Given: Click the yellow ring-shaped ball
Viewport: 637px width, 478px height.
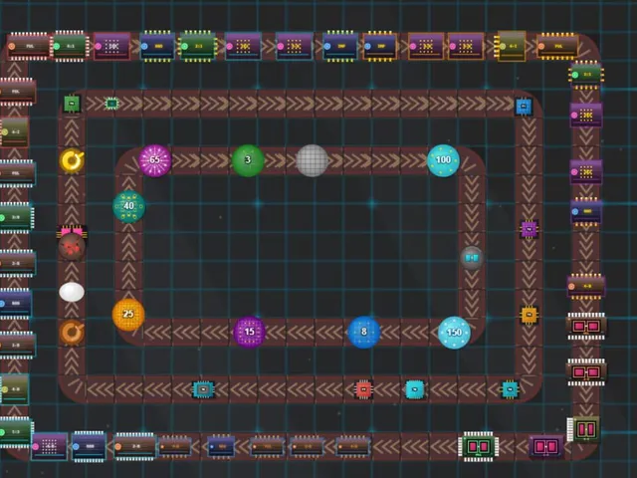Looking at the screenshot, I should (72, 161).
